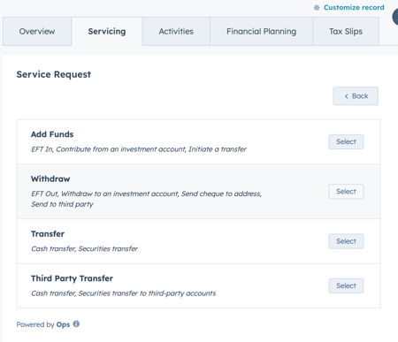
Task: Click the Customize record gear icon
Action: [317, 8]
